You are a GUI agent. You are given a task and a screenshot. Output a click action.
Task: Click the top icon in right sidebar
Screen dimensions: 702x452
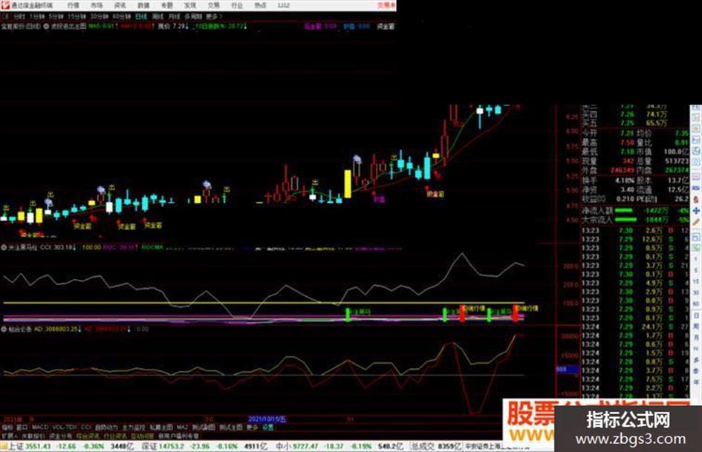point(696,109)
